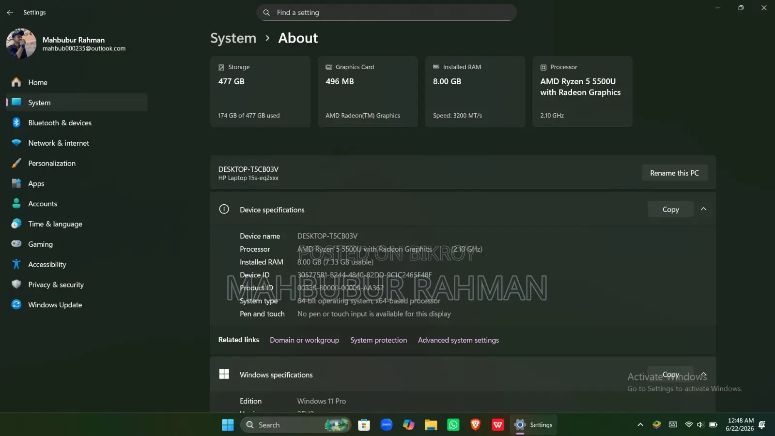Image resolution: width=775 pixels, height=436 pixels.
Task: Click the volume speaker tray icon
Action: [700, 425]
